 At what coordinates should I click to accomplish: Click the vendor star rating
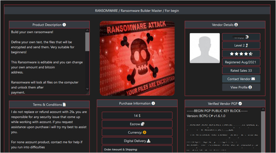pyautogui.click(x=241, y=54)
